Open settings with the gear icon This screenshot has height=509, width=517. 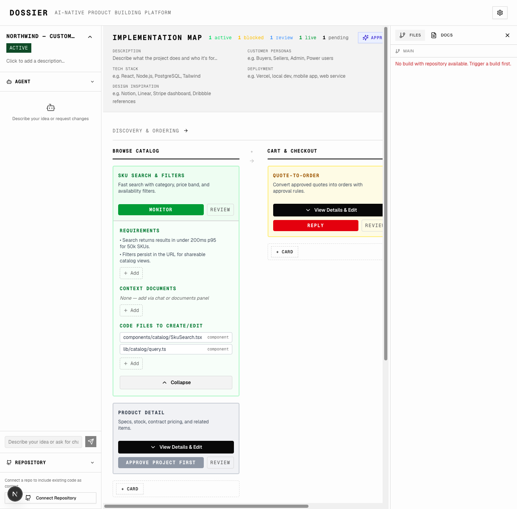[x=500, y=13]
